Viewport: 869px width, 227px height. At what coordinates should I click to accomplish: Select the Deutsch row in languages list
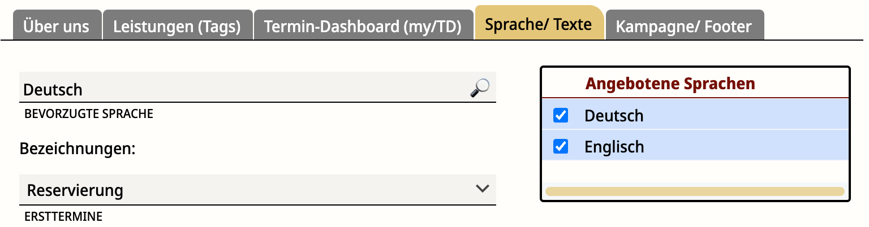click(695, 116)
